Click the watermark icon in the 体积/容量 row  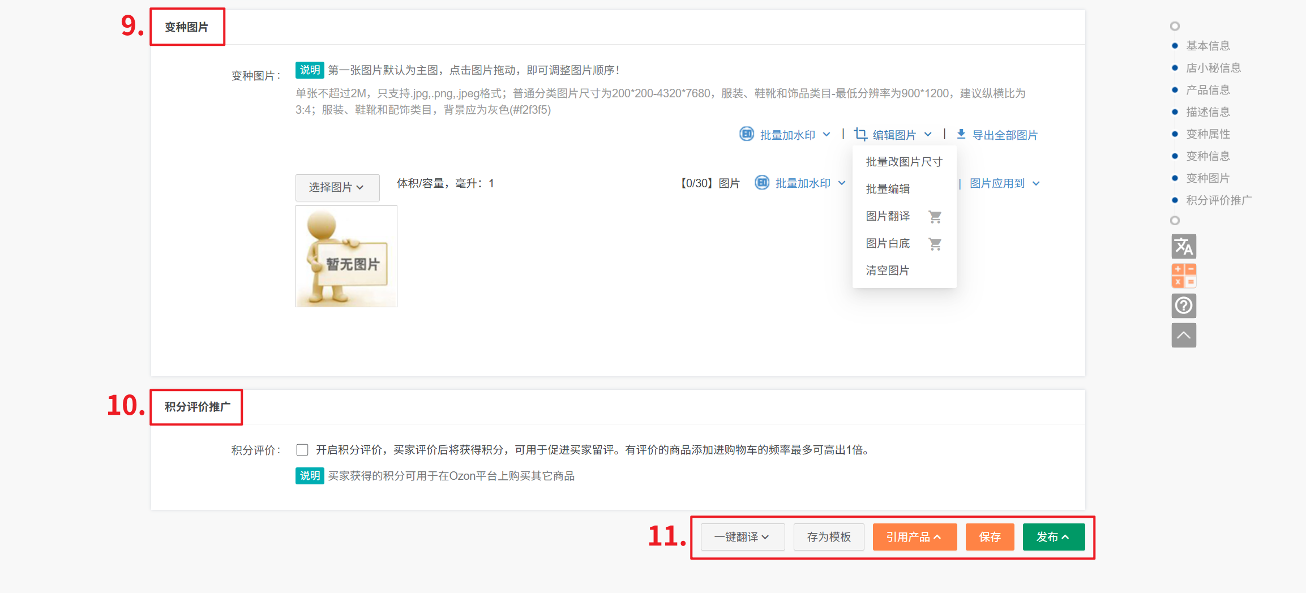coord(762,183)
